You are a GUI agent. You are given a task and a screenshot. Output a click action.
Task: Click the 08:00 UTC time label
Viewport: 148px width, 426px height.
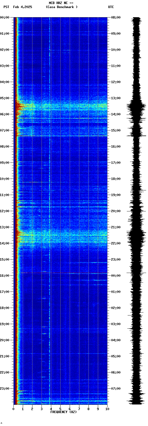coord(116,17)
